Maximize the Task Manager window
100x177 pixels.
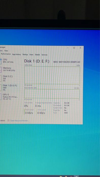point(74,48)
